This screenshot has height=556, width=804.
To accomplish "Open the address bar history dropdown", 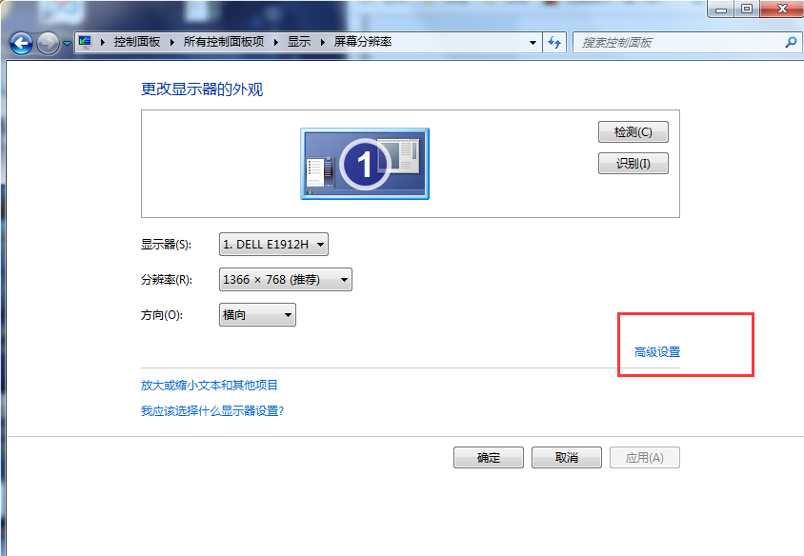I will [x=533, y=43].
